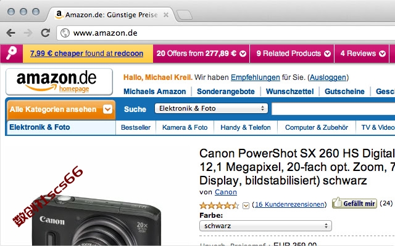The image size is (395, 246).
Task: Click the pink price-comparison toolbar logo icon
Action: [x=12, y=54]
